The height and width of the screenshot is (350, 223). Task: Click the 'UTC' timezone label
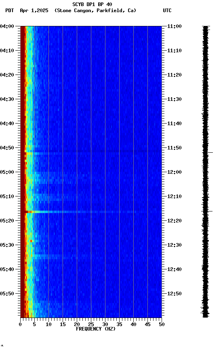coord(167,11)
